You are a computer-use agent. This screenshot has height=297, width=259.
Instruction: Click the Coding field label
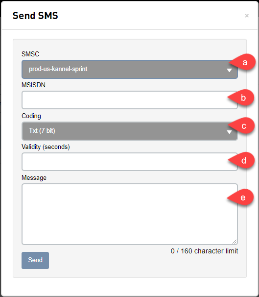[x=31, y=116]
